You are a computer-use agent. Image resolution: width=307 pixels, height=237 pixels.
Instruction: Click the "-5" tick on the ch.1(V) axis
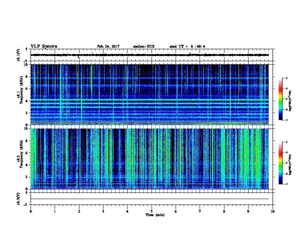pyautogui.click(x=26, y=61)
